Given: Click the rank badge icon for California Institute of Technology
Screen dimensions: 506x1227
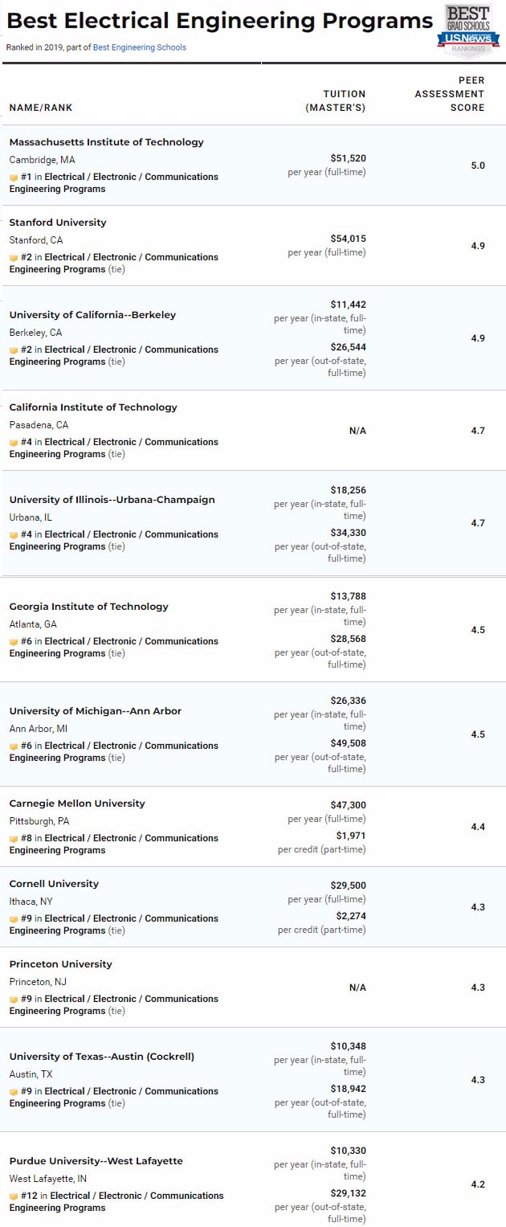Looking at the screenshot, I should [14, 442].
